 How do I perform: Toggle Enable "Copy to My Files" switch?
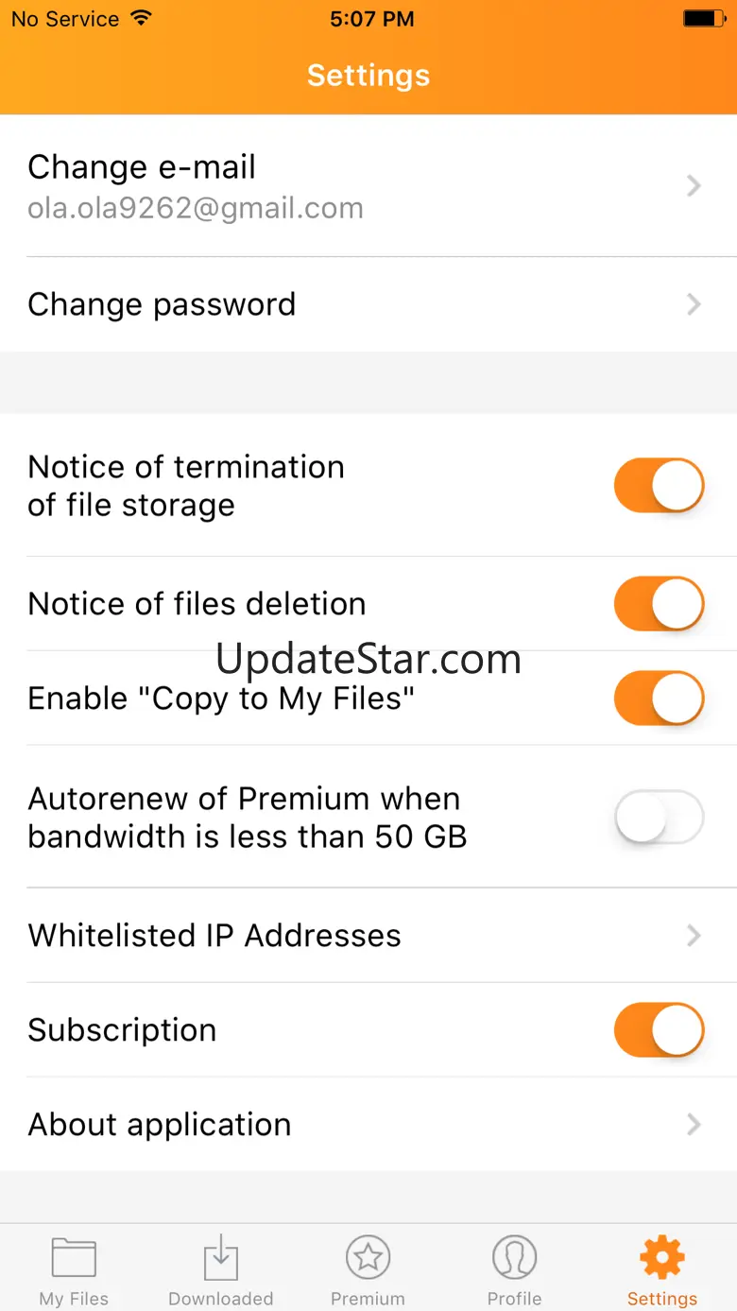click(x=659, y=699)
